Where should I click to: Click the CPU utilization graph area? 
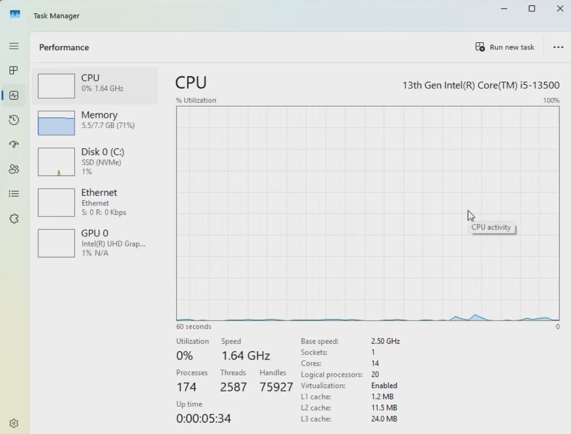[368, 214]
